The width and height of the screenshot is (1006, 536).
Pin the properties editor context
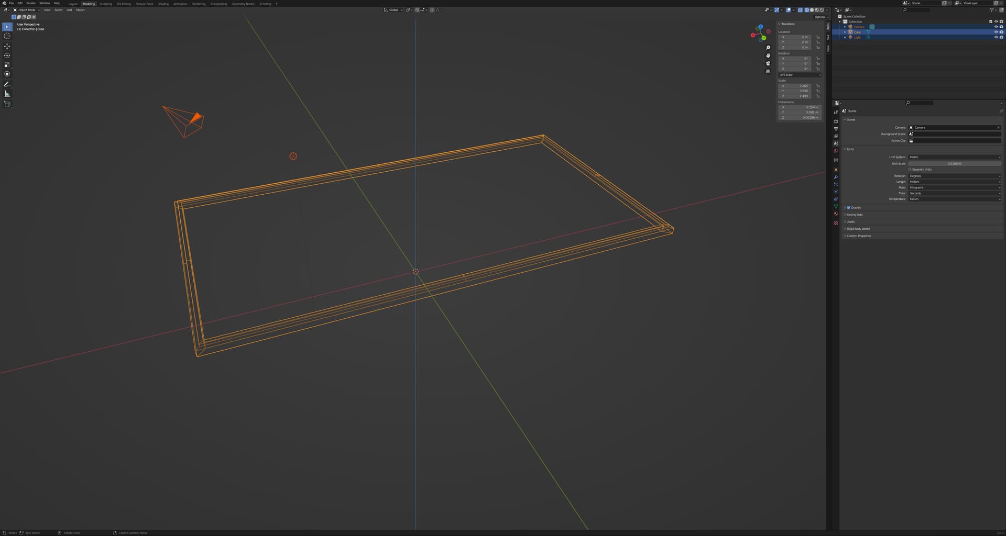[x=1001, y=111]
